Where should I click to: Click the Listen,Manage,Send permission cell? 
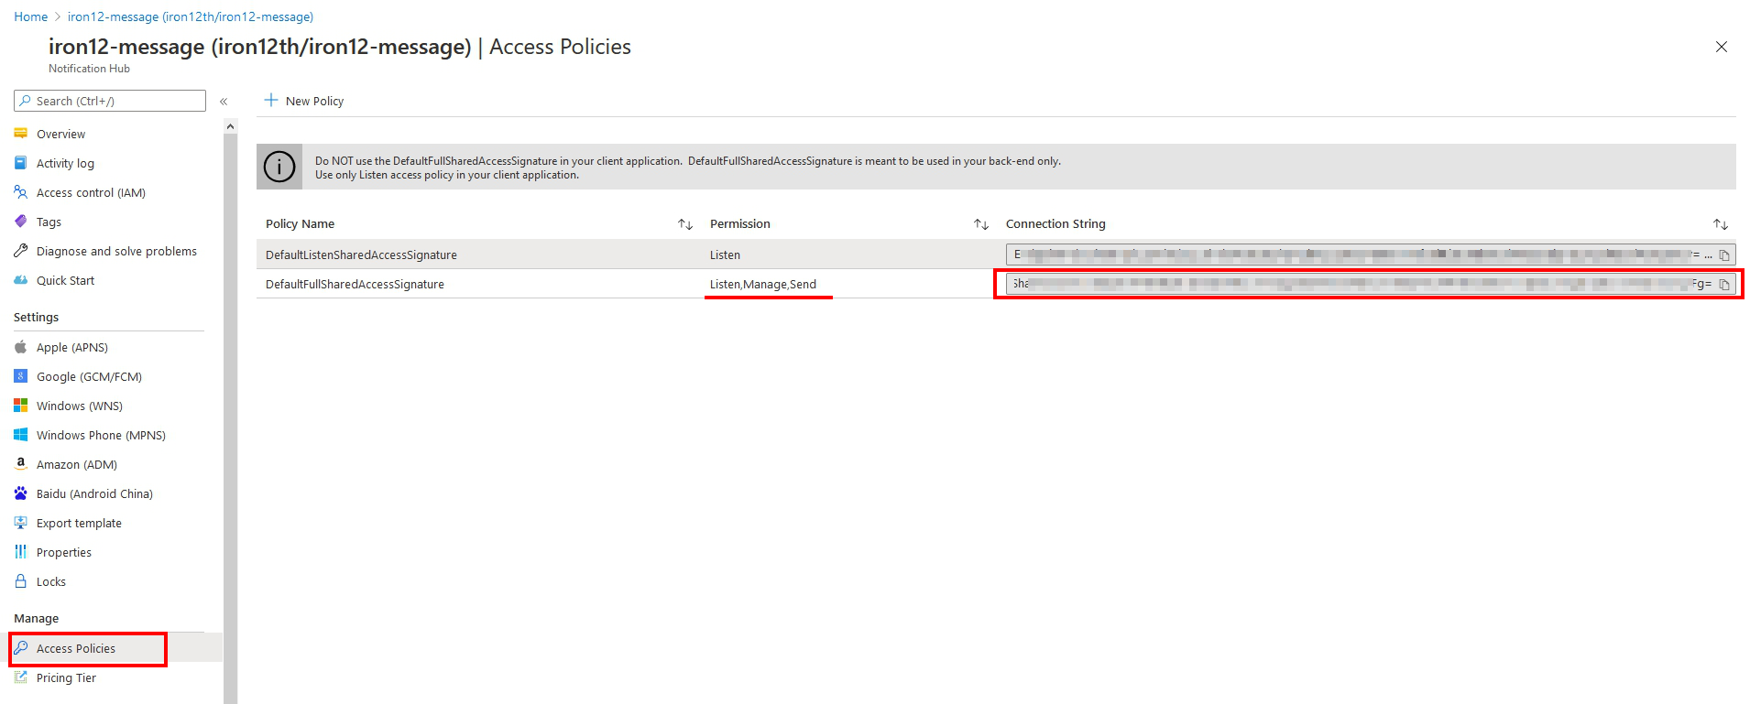click(763, 284)
